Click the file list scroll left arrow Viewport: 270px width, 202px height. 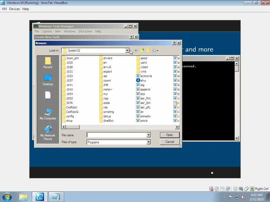(64, 127)
